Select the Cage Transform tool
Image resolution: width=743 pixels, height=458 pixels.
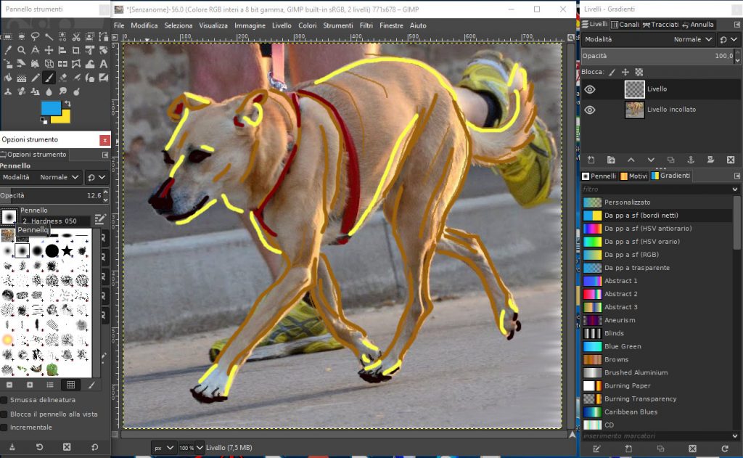pyautogui.click(x=76, y=64)
